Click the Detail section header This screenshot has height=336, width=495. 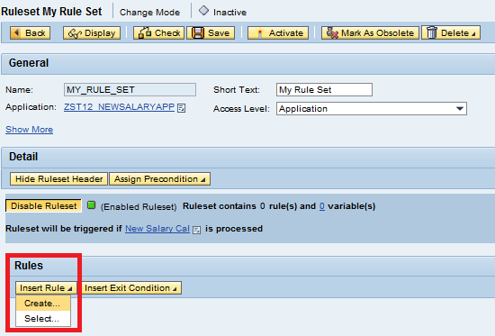point(247,157)
